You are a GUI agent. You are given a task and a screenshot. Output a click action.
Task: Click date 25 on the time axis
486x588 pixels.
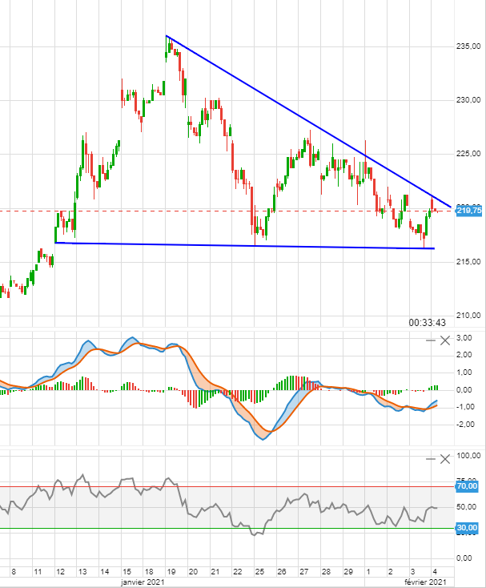(259, 572)
